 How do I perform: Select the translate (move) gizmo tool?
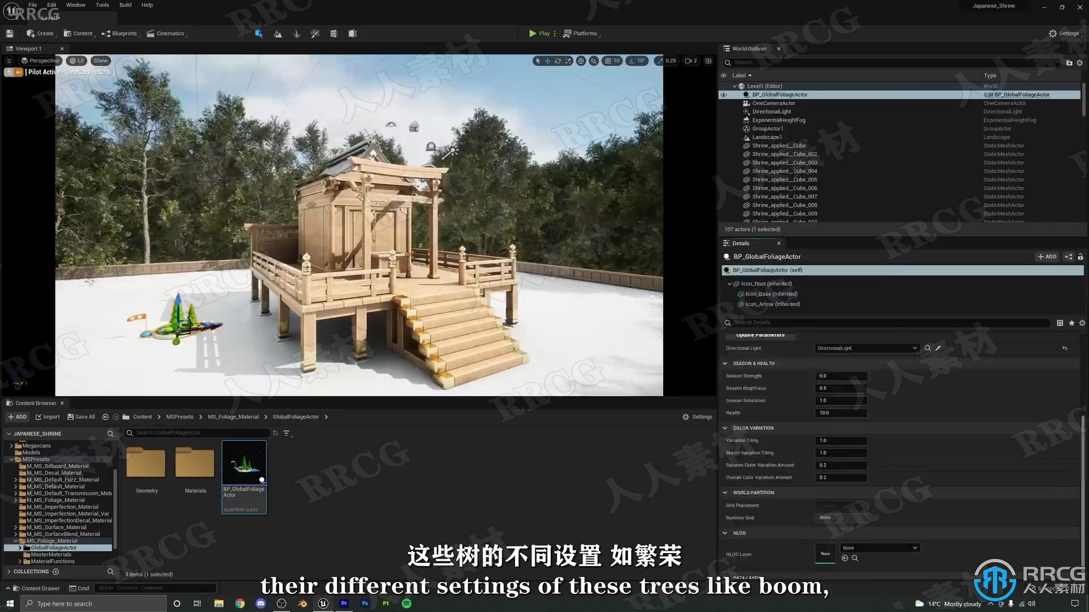pyautogui.click(x=548, y=61)
